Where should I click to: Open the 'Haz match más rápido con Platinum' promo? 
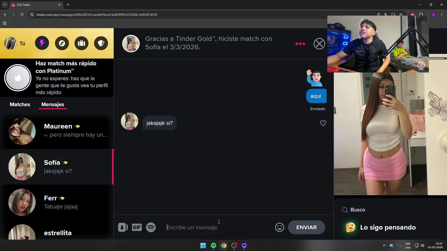pyautogui.click(x=57, y=78)
